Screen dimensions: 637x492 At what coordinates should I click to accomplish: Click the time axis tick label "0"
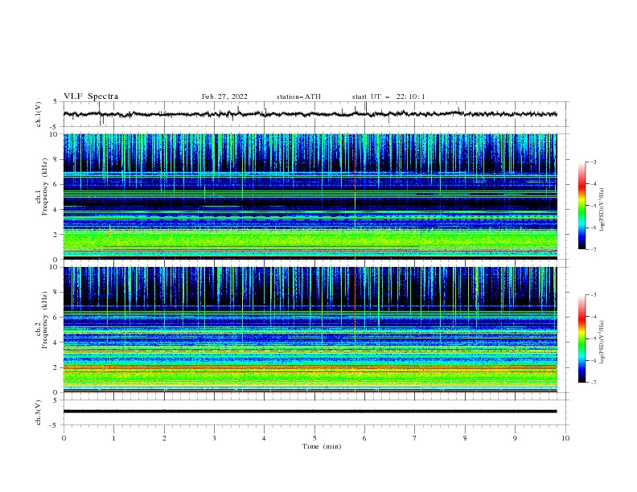pyautogui.click(x=64, y=438)
